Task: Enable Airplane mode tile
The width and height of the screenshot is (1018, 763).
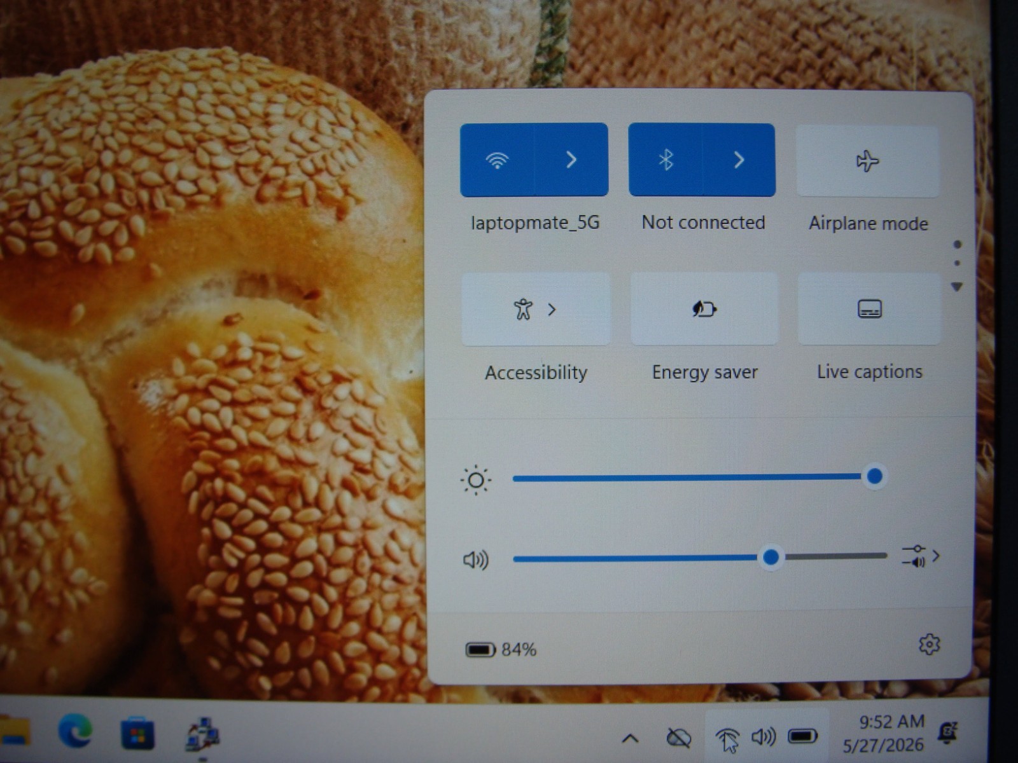Action: point(868,161)
